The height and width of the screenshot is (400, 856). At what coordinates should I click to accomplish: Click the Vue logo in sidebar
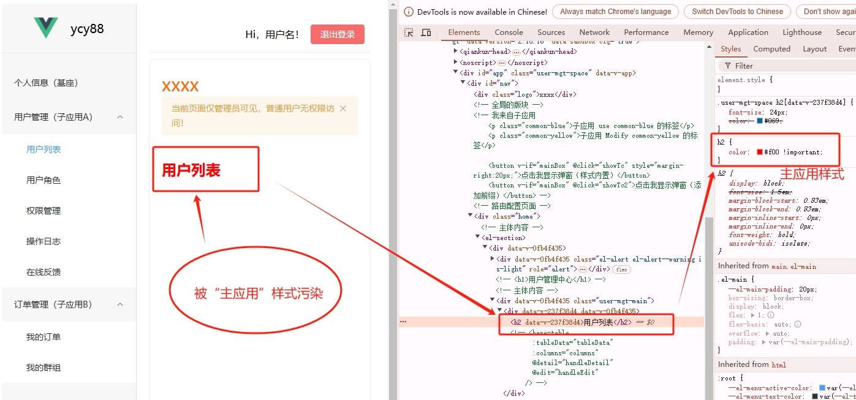pos(46,28)
